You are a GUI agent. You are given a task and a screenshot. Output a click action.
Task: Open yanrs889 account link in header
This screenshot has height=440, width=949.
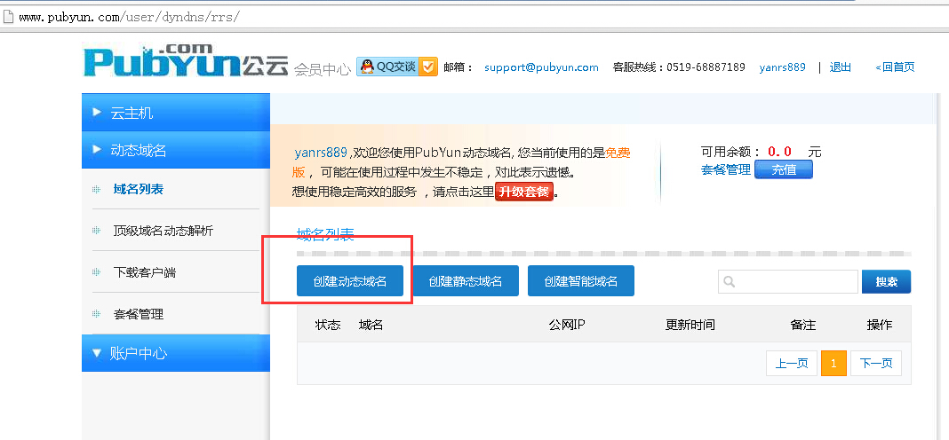[x=783, y=67]
